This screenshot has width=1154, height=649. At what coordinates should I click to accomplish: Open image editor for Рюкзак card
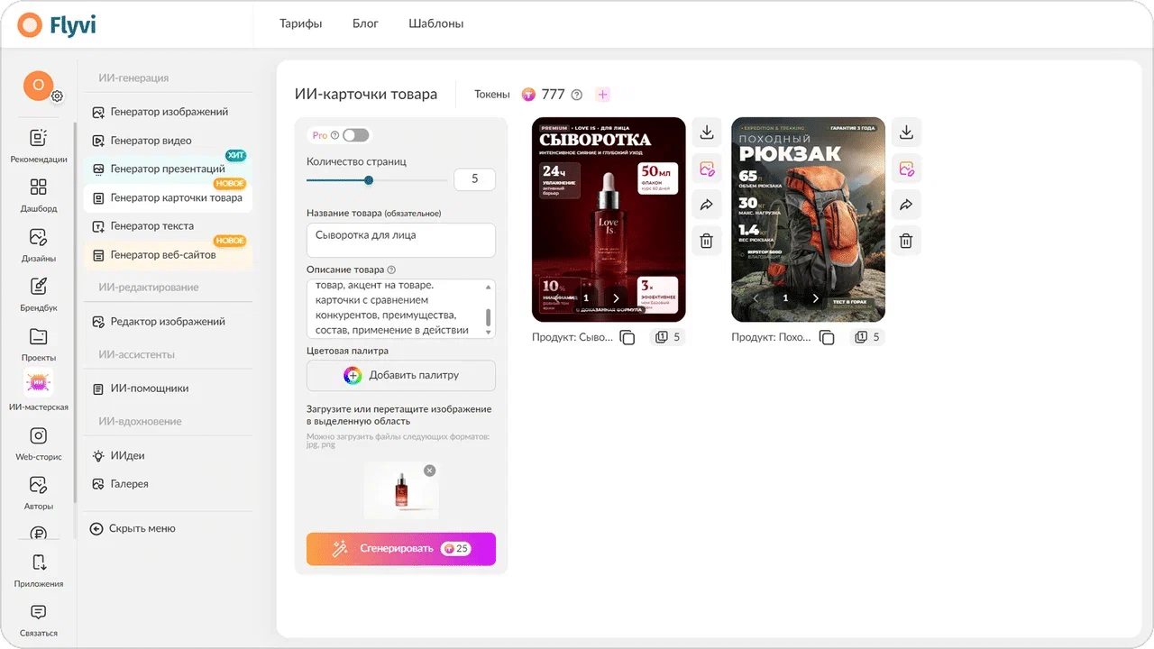pos(906,169)
